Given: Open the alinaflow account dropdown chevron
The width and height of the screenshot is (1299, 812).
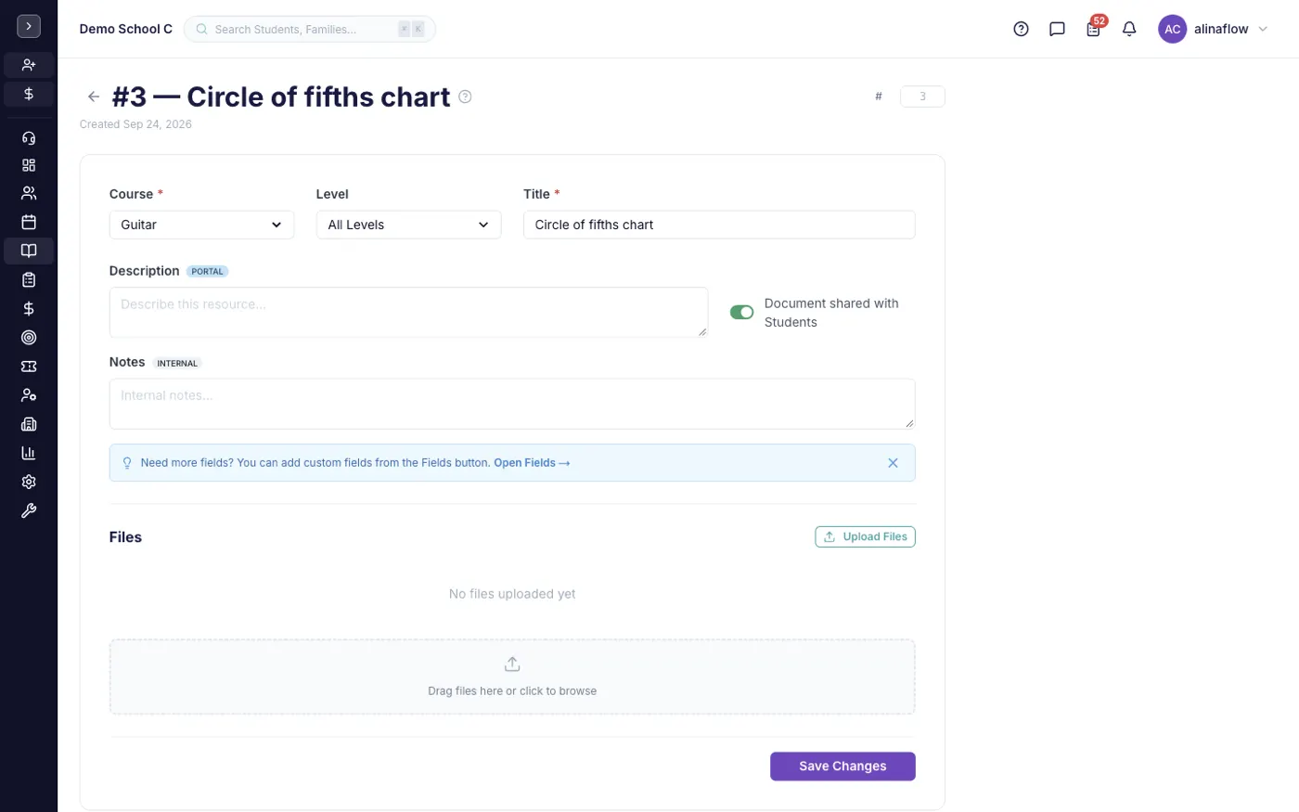Looking at the screenshot, I should point(1263,29).
